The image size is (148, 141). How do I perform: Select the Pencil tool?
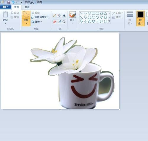coord(54,15)
